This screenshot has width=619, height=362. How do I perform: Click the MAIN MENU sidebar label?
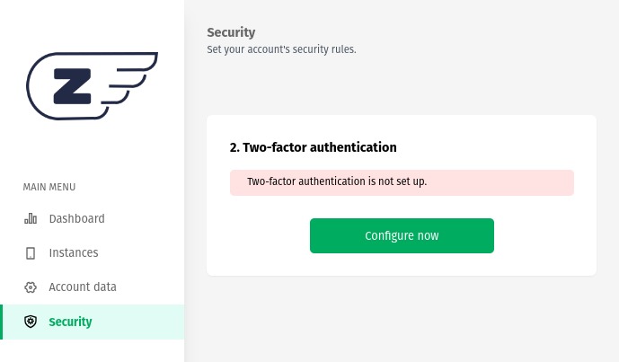(49, 187)
